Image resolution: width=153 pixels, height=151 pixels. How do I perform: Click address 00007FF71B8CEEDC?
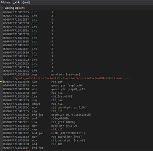(x=16, y=130)
